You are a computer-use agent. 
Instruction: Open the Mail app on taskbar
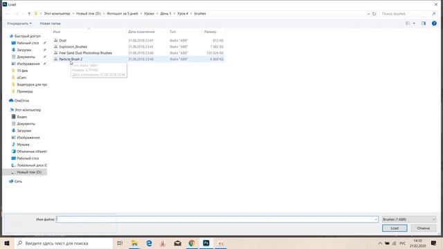177,243
